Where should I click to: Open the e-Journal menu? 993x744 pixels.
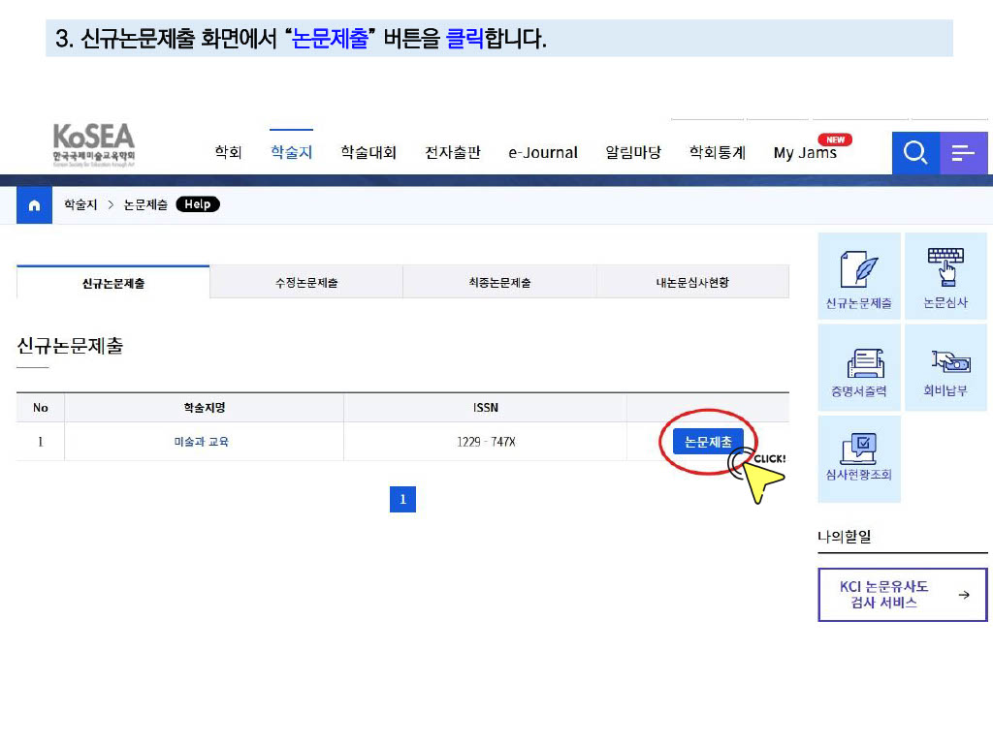[543, 153]
